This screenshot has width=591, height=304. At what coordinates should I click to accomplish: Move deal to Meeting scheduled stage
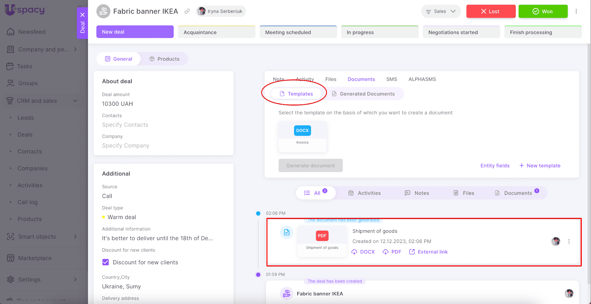click(298, 33)
